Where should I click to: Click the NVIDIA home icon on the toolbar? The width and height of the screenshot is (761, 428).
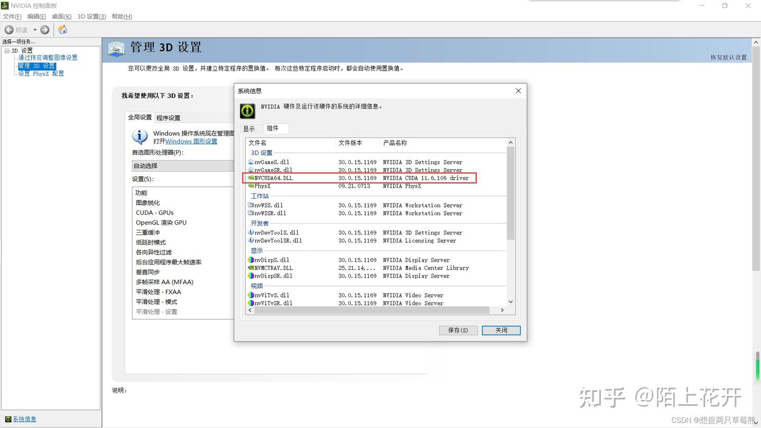pos(62,30)
